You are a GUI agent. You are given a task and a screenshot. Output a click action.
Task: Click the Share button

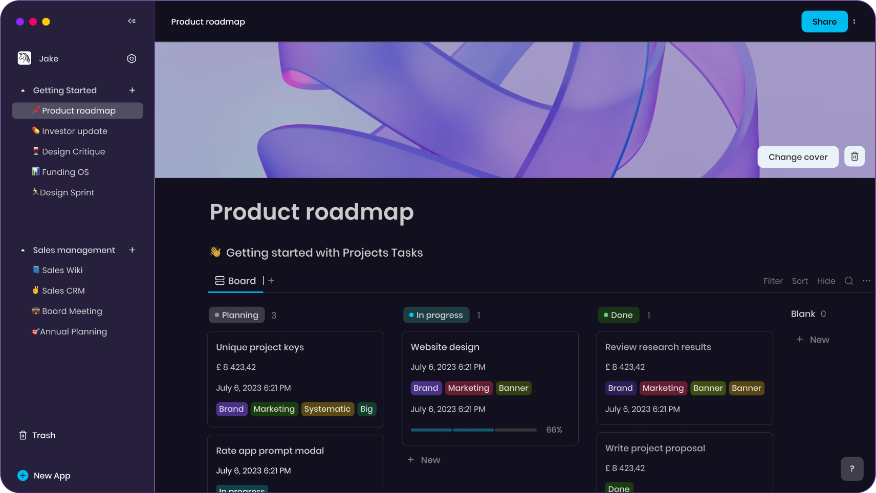[x=824, y=21]
